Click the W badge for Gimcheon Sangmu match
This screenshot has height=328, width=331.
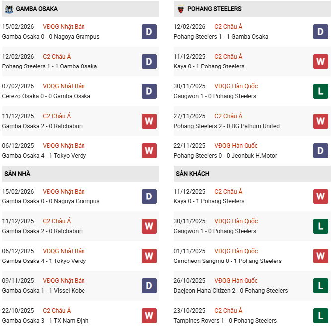[x=320, y=256]
